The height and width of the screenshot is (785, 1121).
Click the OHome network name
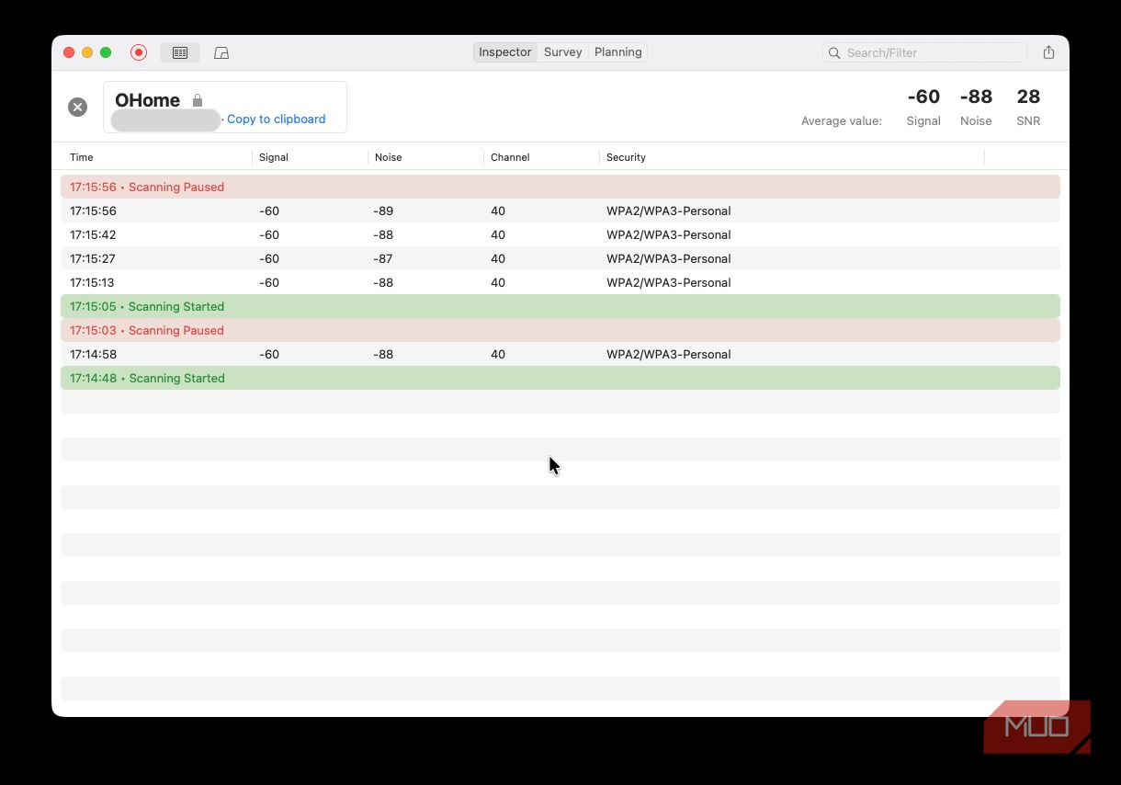click(147, 100)
